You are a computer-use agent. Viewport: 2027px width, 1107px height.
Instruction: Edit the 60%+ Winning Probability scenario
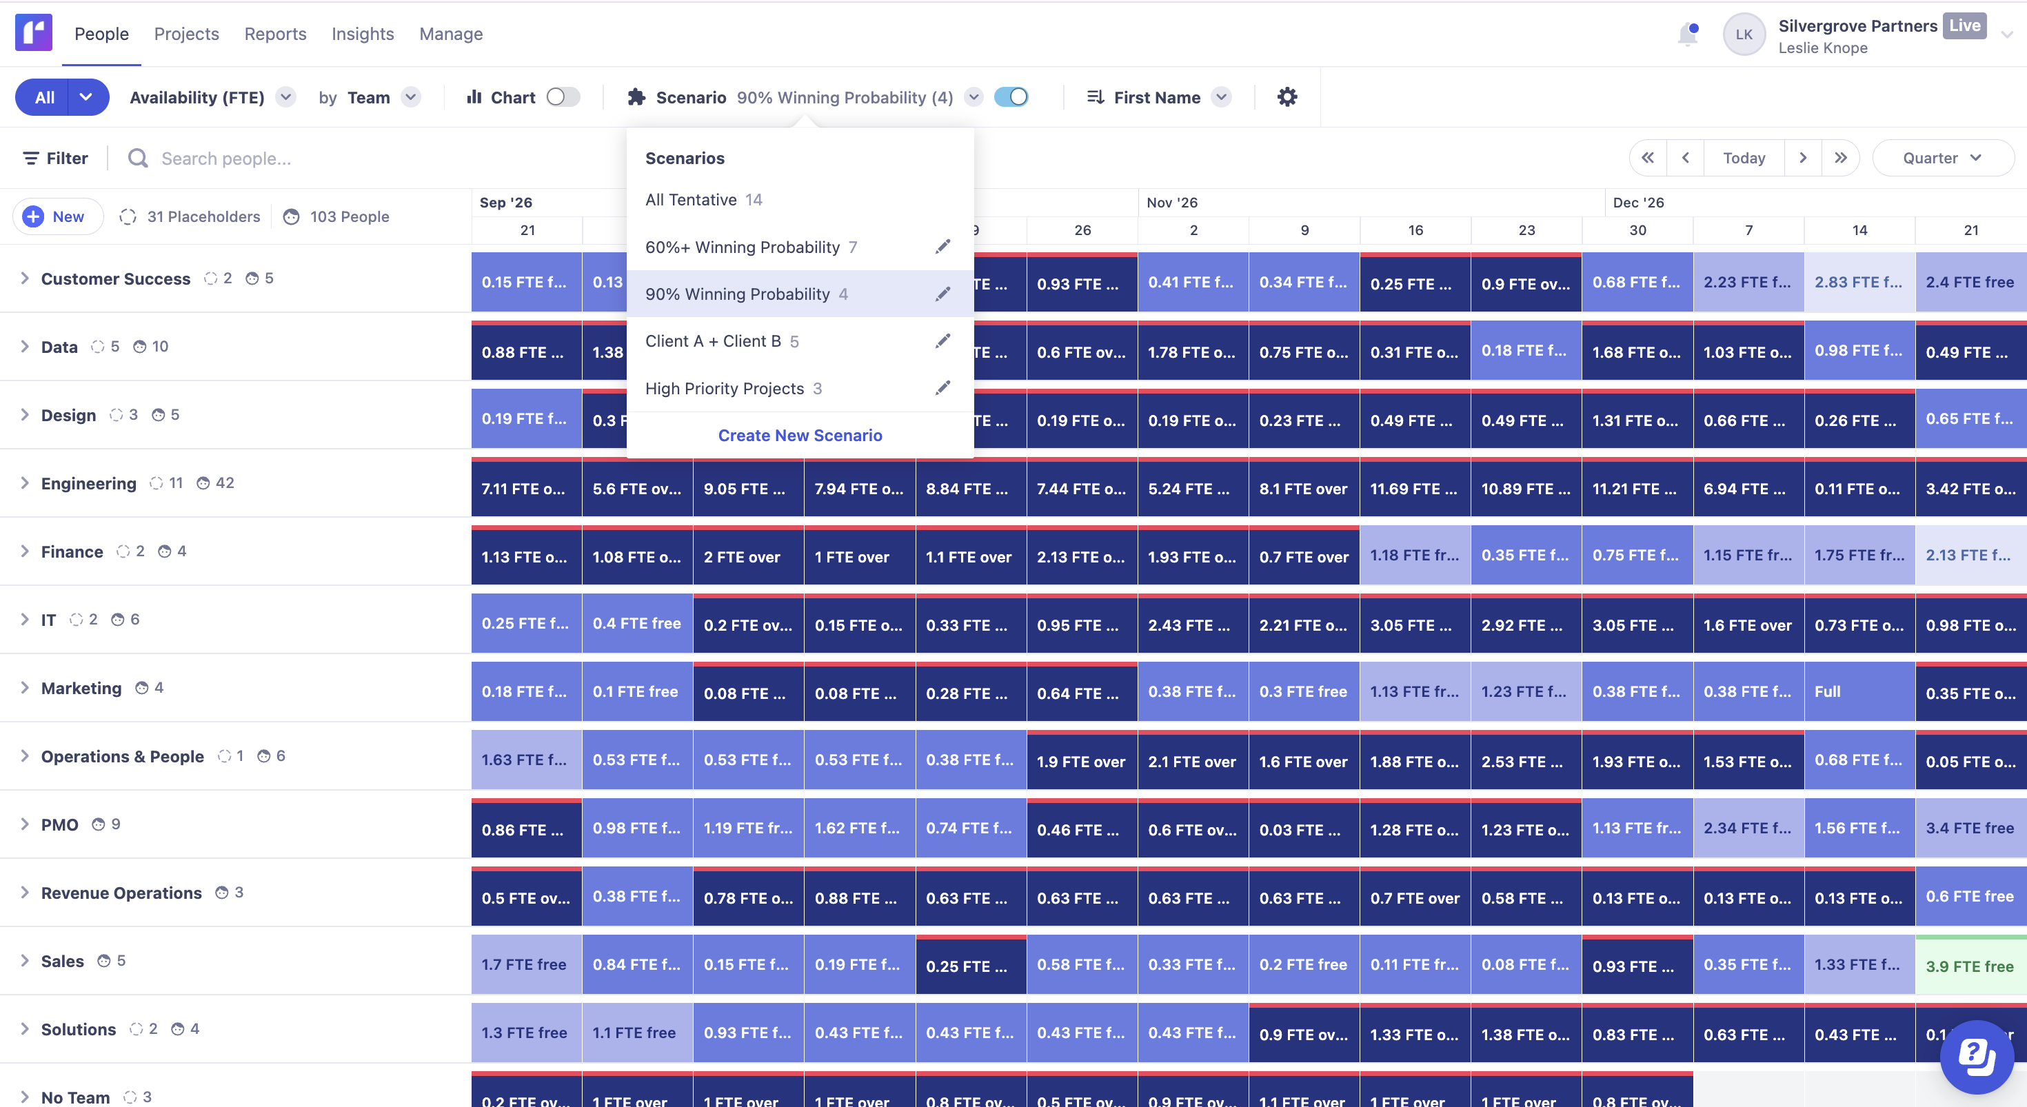(942, 247)
